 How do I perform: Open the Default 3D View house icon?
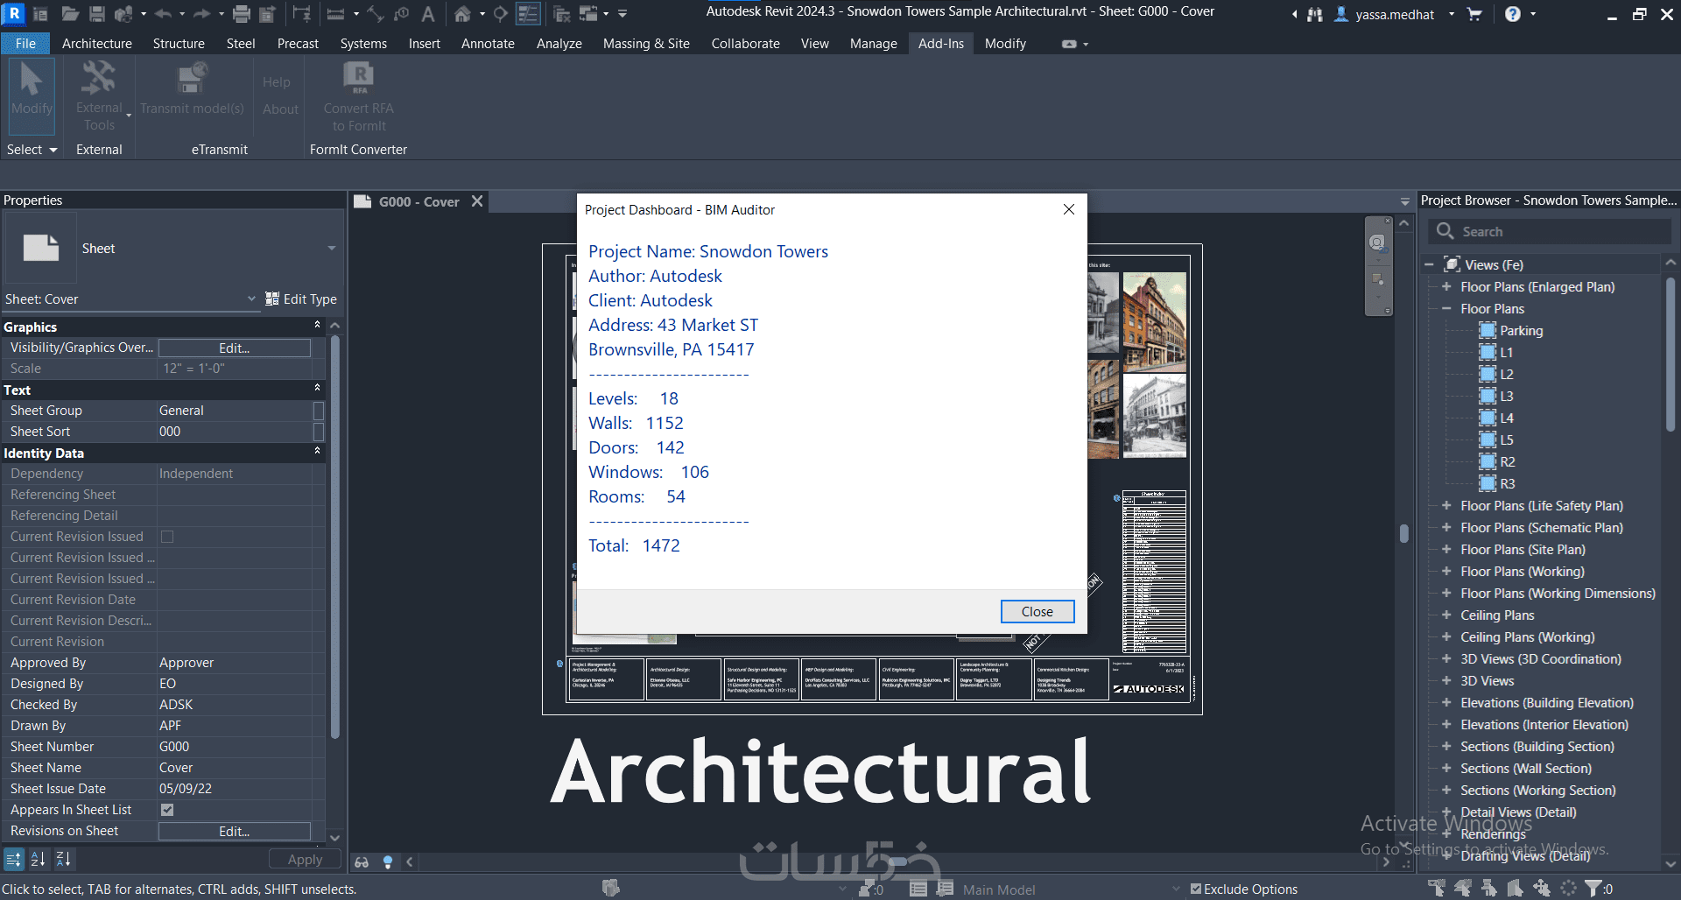(x=462, y=14)
